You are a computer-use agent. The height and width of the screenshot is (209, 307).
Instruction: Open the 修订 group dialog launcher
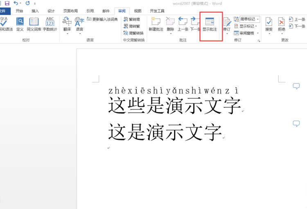(x=259, y=41)
